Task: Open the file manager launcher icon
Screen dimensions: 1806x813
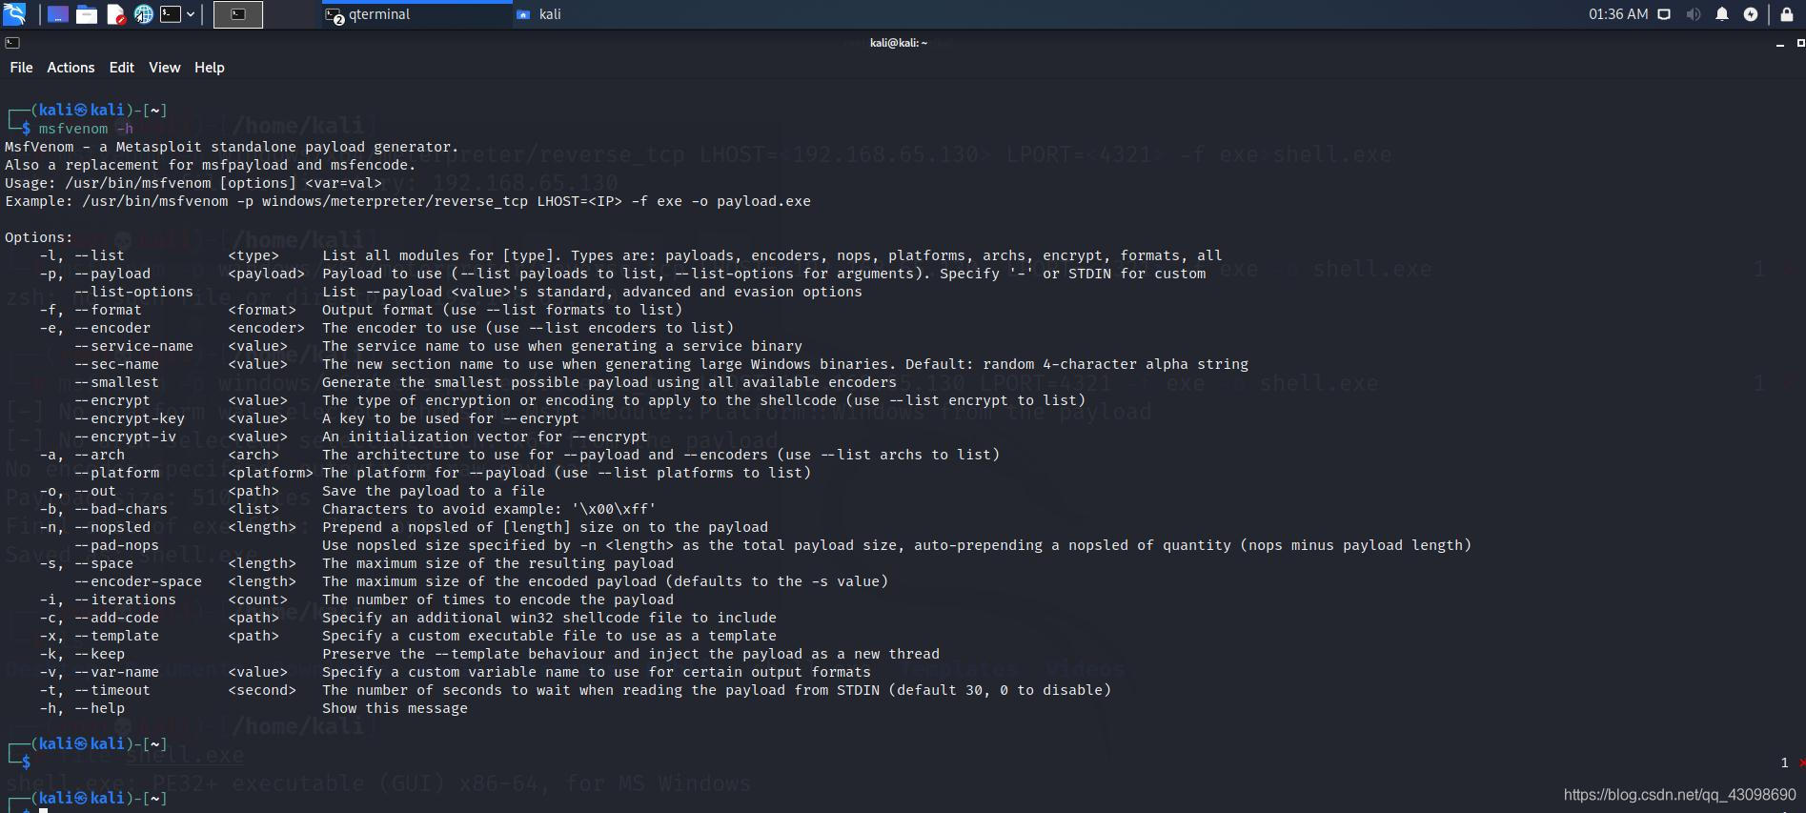Action: pyautogui.click(x=87, y=14)
